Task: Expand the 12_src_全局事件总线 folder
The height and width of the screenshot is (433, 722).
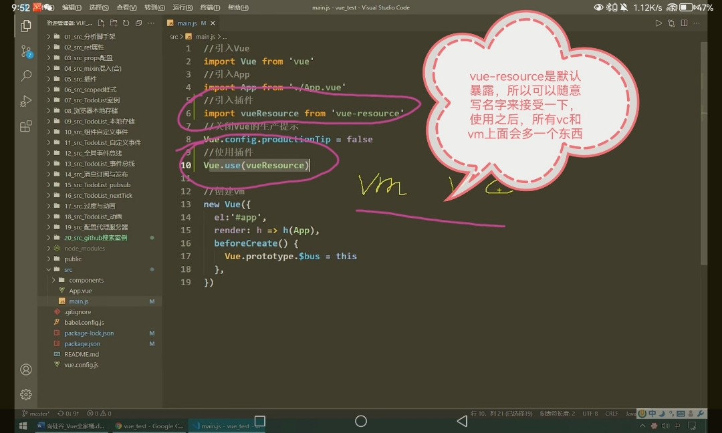Action: [x=100, y=153]
